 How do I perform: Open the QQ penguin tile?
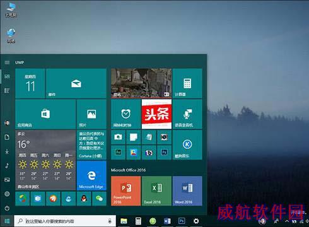(x=84, y=199)
